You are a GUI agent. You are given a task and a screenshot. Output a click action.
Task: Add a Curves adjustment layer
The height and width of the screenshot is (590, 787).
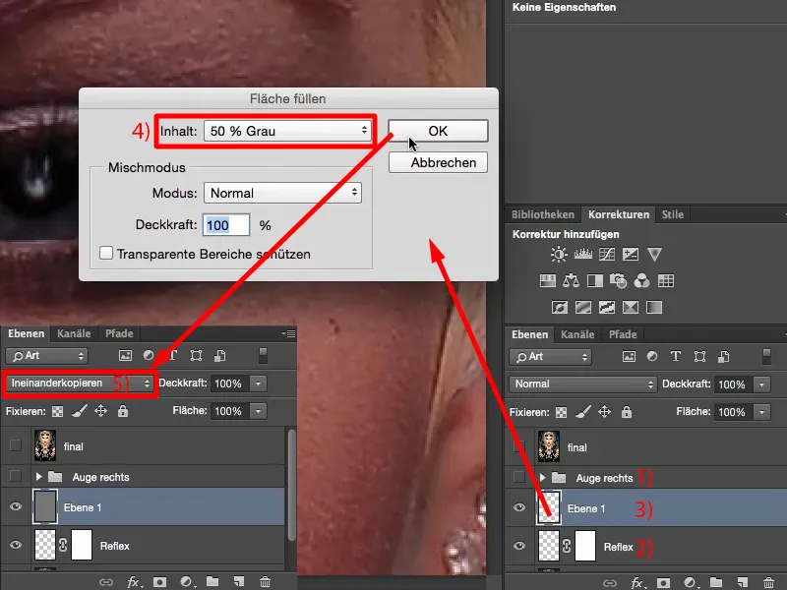pos(606,254)
